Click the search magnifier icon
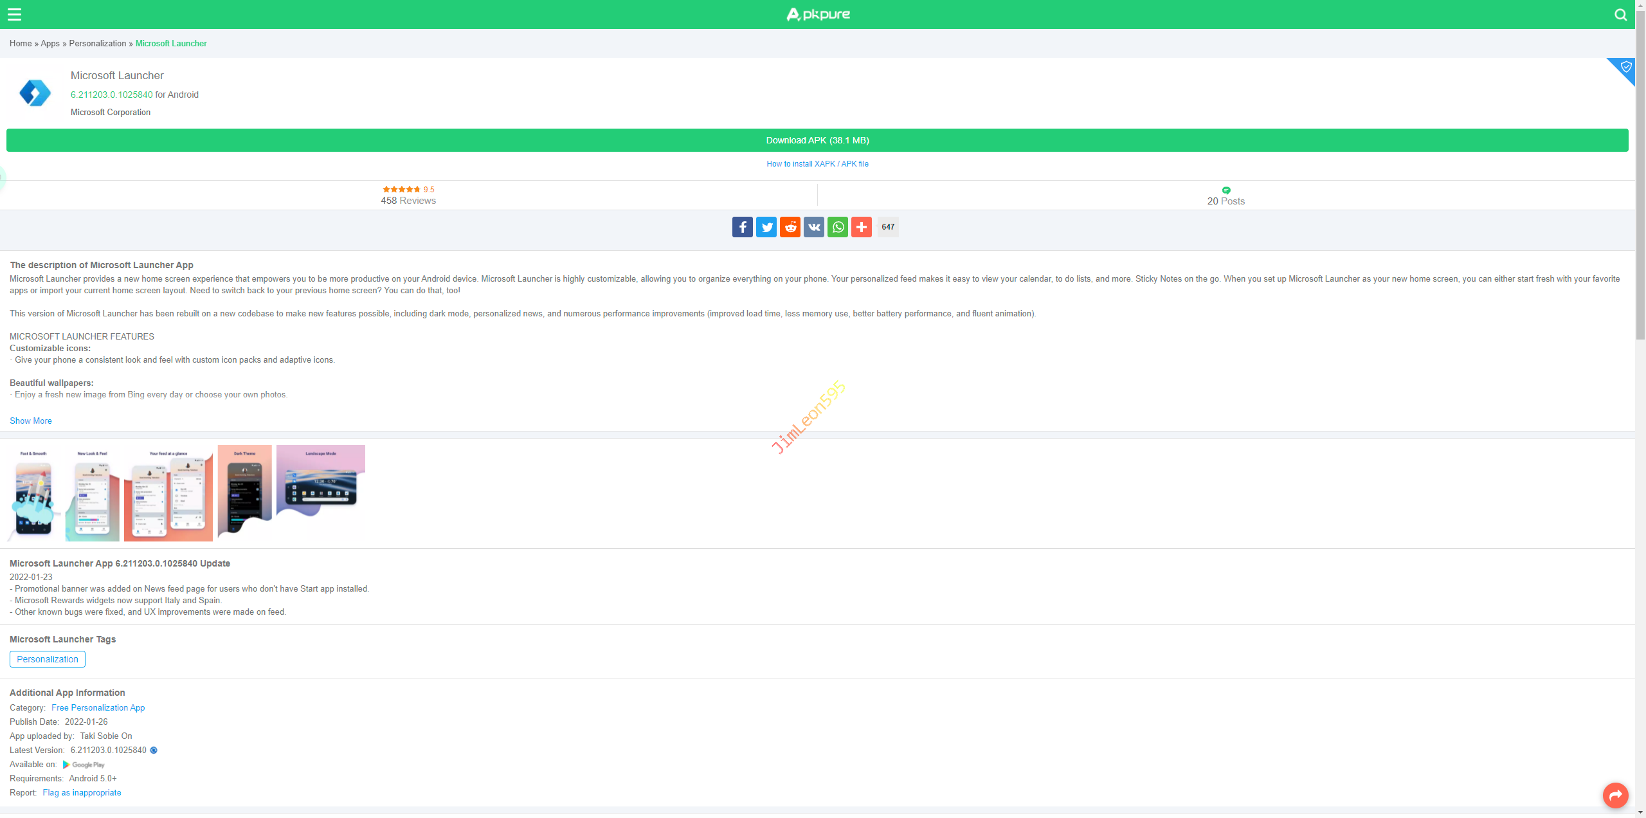Viewport: 1646px width, 818px height. 1620,14
